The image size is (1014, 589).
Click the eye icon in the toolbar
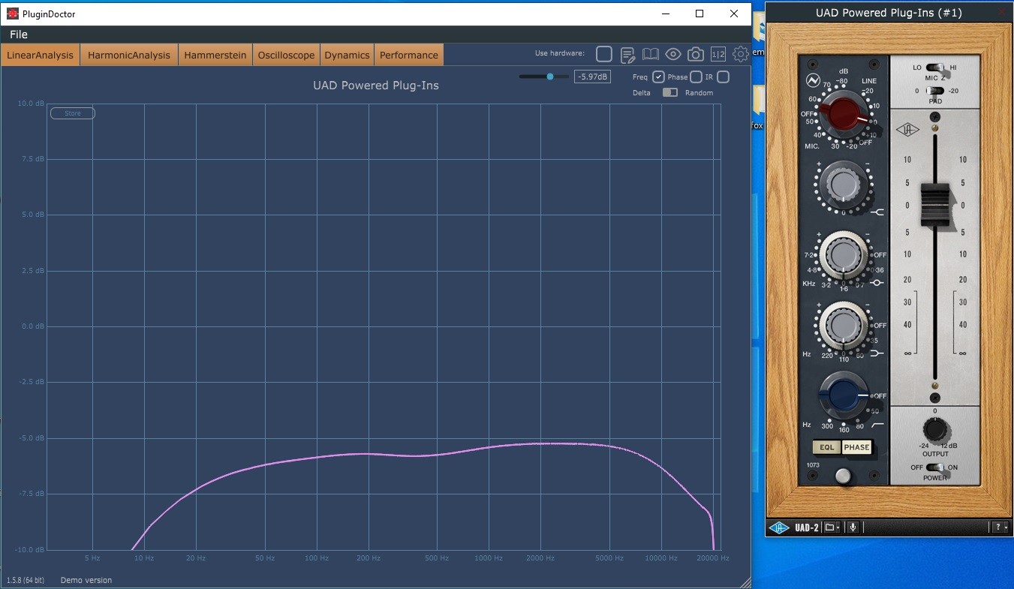[x=672, y=55]
